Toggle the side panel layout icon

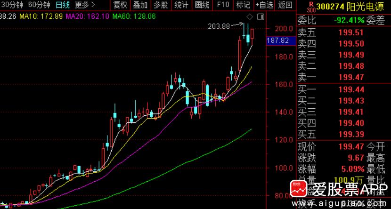(261, 17)
